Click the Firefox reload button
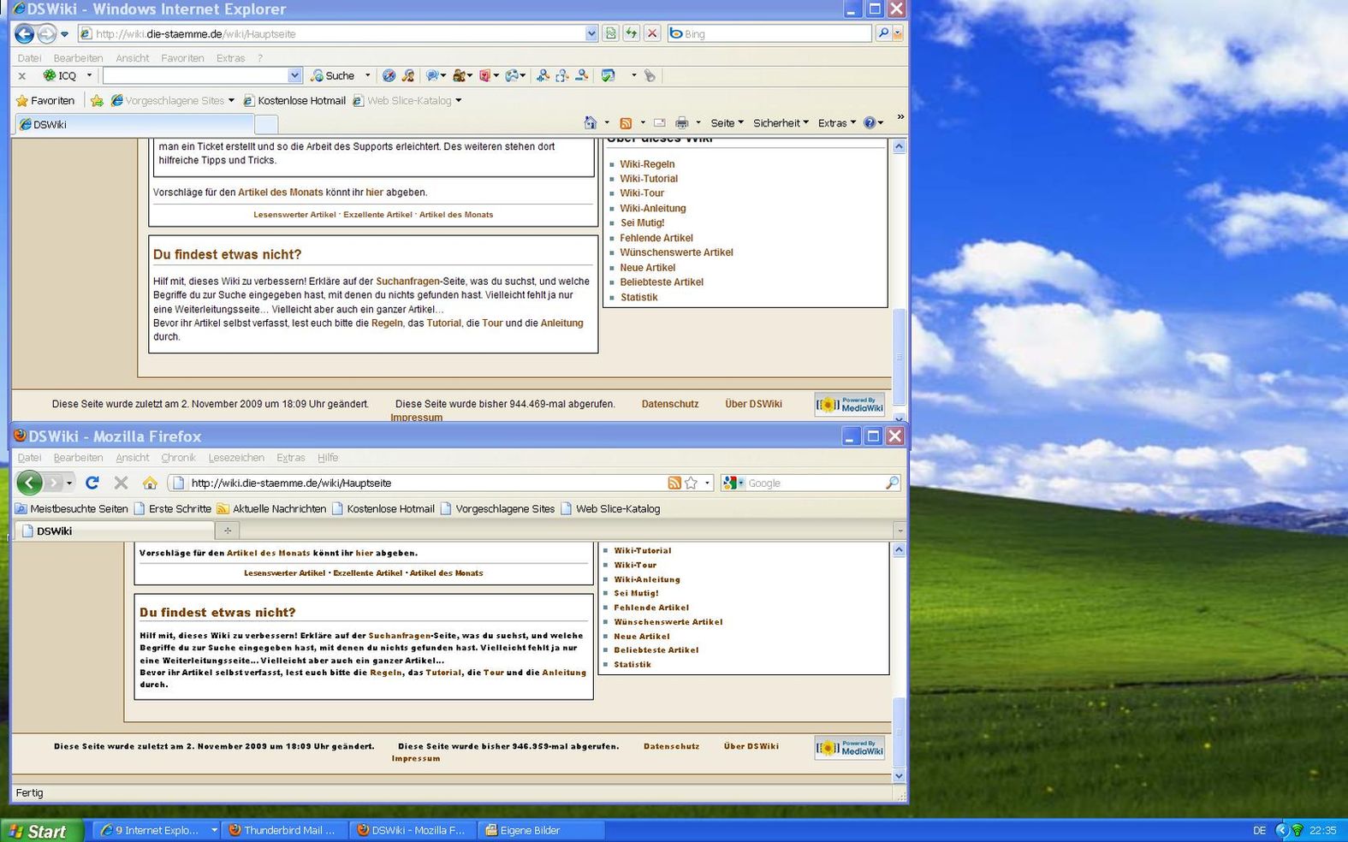This screenshot has height=842, width=1348. [92, 483]
